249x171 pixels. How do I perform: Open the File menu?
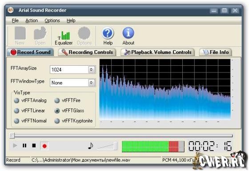click(15, 20)
